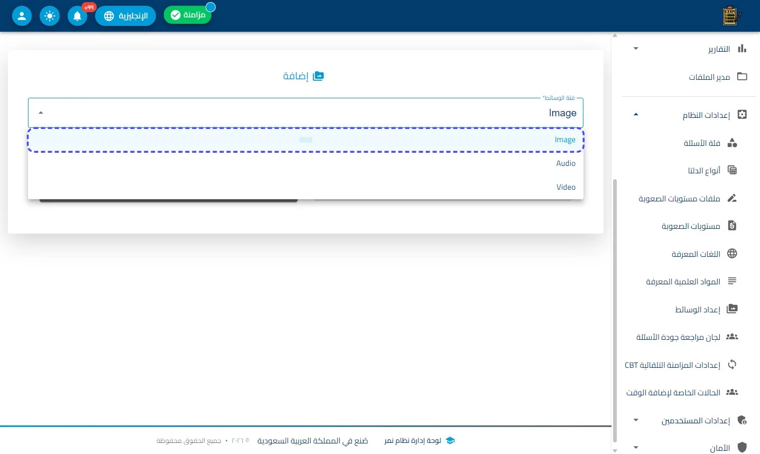This screenshot has width=760, height=454.
Task: Click the التقارير bar chart icon
Action: point(742,49)
